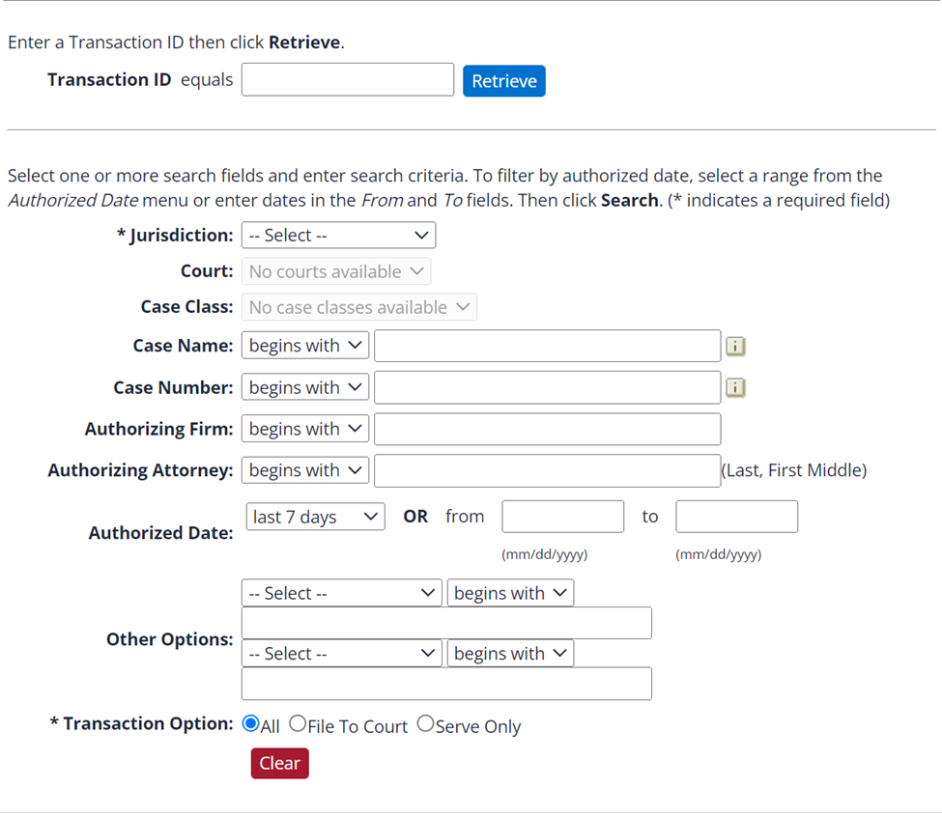Open the Jurisdiction dropdown

click(x=338, y=235)
